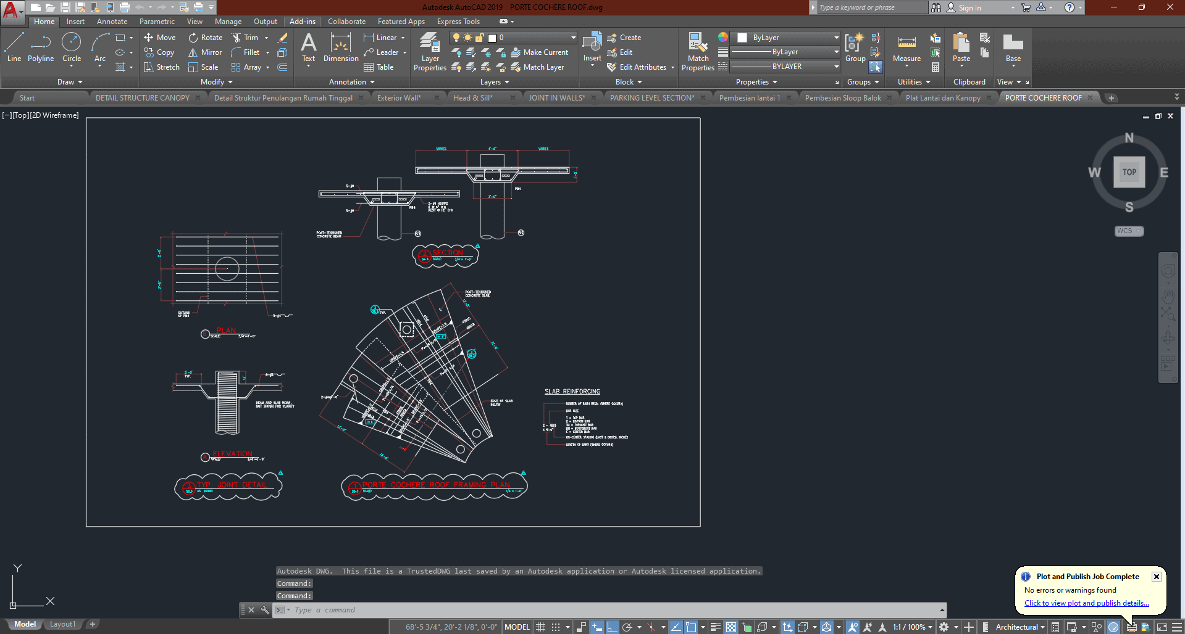Toggle Ortho mode in status bar
Viewport: 1185px width, 634px height.
(x=612, y=627)
